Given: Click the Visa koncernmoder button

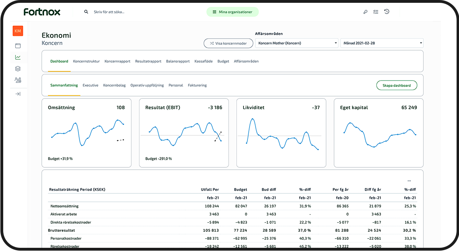Looking at the screenshot, I should click(228, 43).
